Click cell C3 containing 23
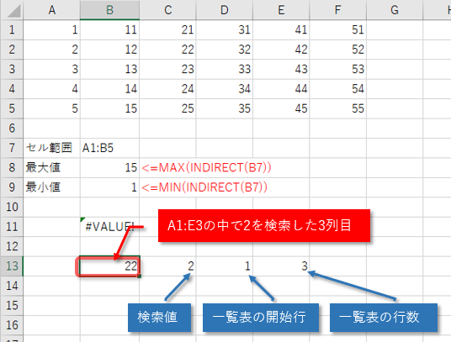 click(x=167, y=69)
